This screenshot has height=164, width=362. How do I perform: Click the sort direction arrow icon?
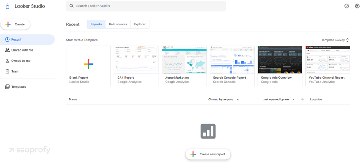point(302,100)
